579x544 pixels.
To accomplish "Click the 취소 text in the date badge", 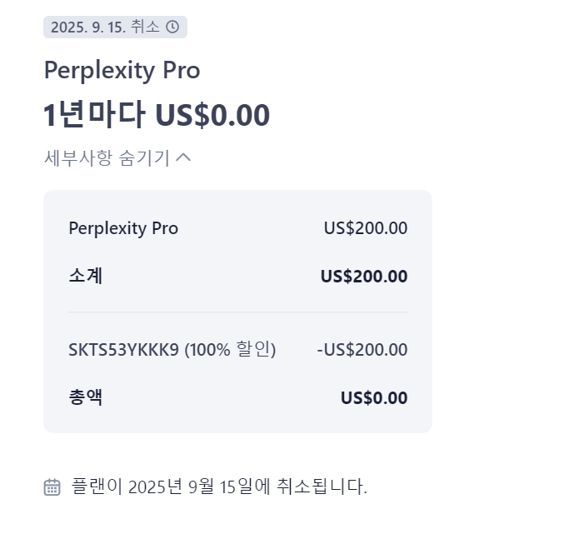I will click(145, 27).
